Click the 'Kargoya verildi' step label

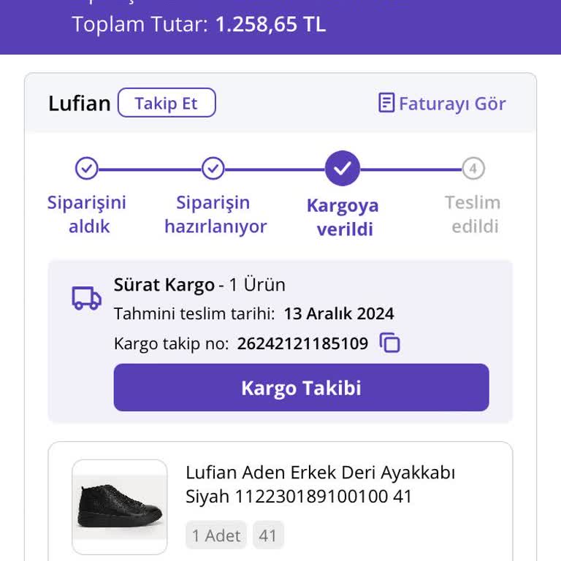[343, 217]
